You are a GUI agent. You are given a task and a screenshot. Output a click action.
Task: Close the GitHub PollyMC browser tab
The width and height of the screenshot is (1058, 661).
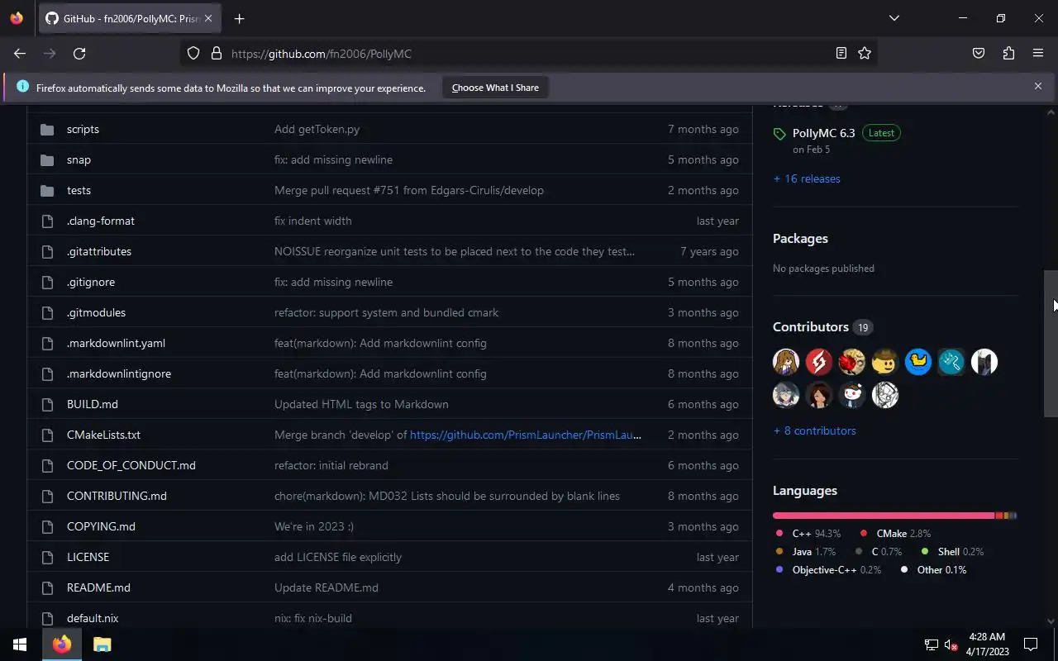coord(208,18)
